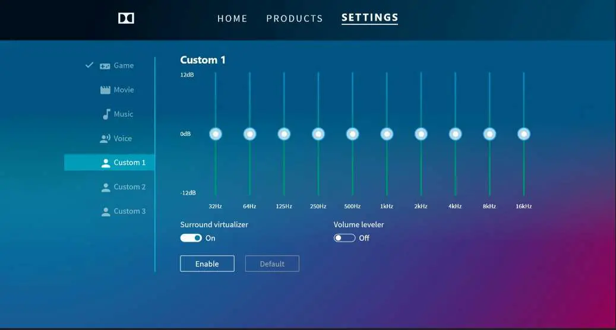This screenshot has height=330, width=616.
Task: Click the 250Hz equalizer slider knob
Action: point(318,134)
